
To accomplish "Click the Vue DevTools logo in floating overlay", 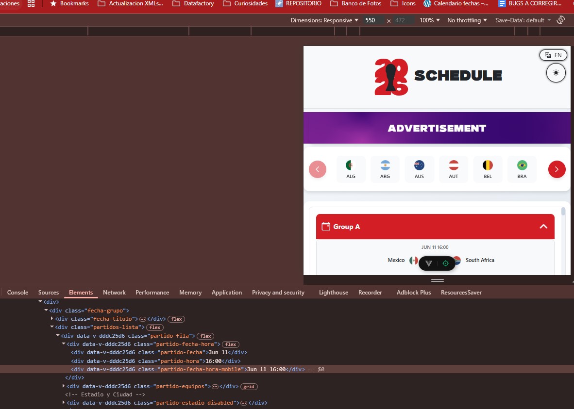I will point(429,263).
